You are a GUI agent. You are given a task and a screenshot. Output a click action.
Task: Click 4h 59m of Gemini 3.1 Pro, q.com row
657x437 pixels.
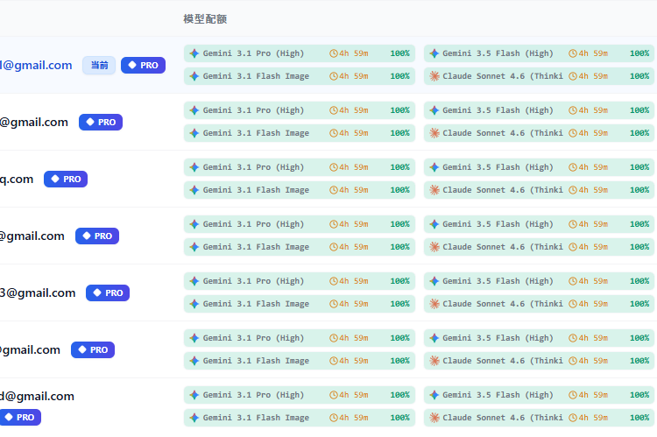click(x=354, y=167)
